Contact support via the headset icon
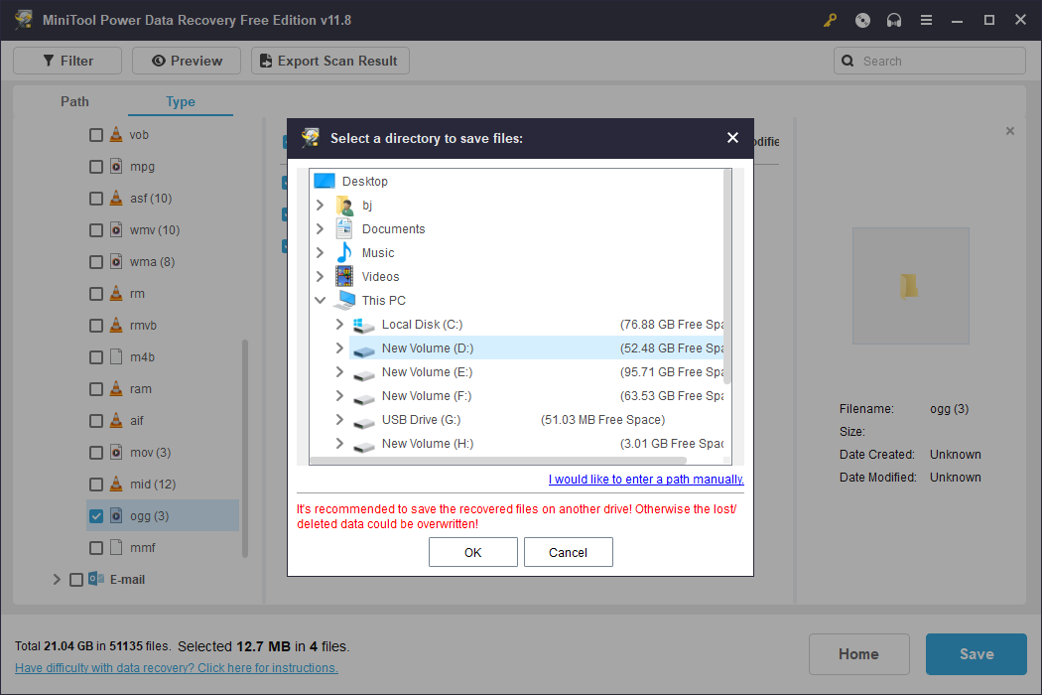This screenshot has width=1042, height=695. tap(893, 20)
